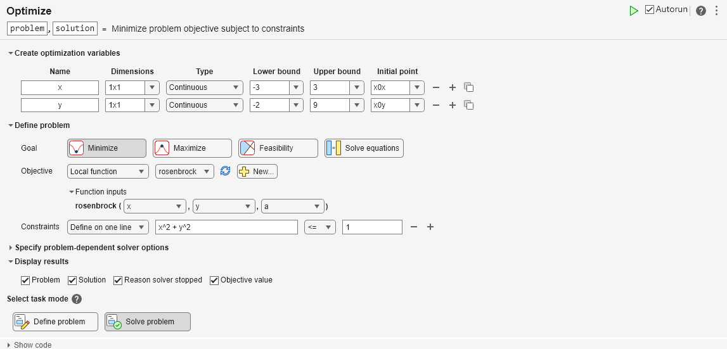Select the Maximize goal button

[192, 148]
